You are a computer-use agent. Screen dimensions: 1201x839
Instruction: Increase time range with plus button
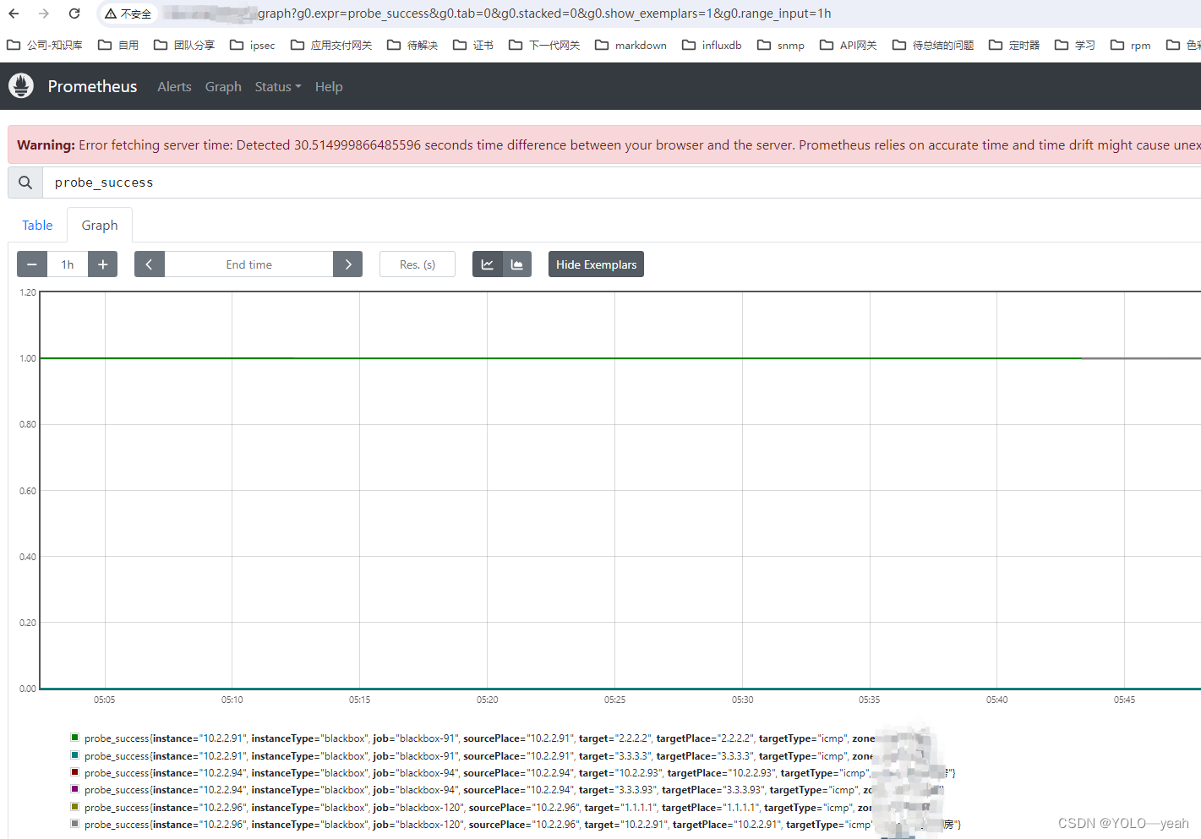pyautogui.click(x=102, y=264)
